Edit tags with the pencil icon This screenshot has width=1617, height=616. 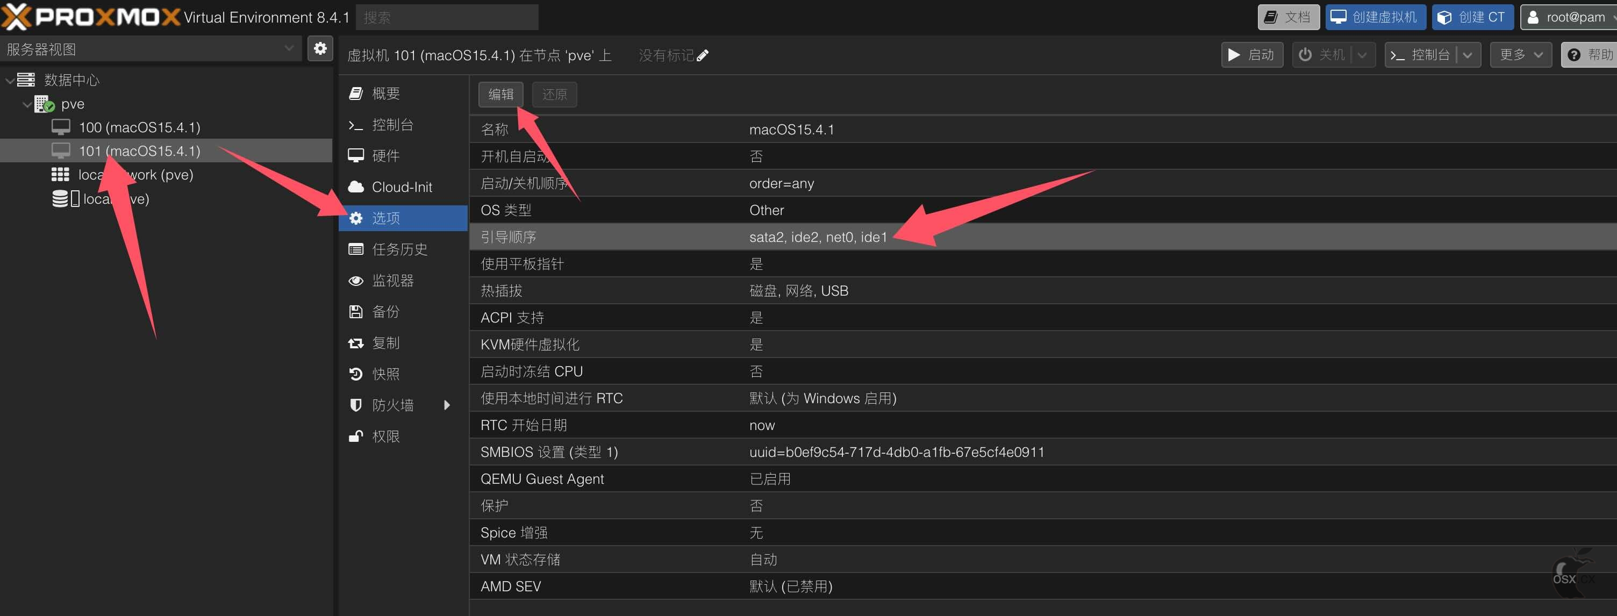(703, 55)
